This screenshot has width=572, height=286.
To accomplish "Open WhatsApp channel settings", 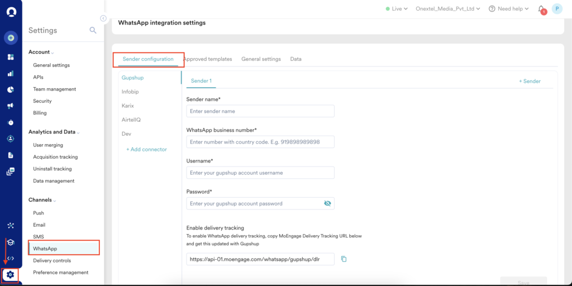I will [64, 247].
